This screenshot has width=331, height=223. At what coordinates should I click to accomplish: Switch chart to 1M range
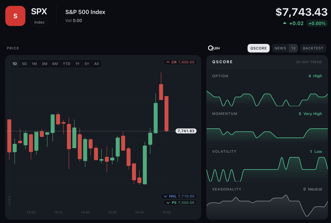pyautogui.click(x=34, y=64)
